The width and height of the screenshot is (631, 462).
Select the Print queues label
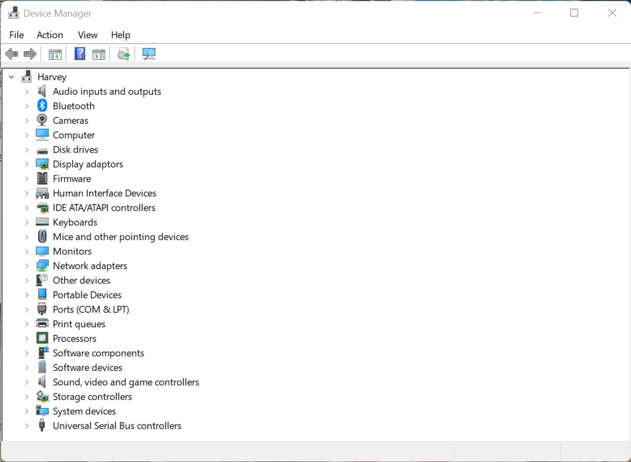point(79,324)
